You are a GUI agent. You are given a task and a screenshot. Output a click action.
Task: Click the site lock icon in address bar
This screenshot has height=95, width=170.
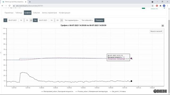pyautogui.click(x=14, y=6)
